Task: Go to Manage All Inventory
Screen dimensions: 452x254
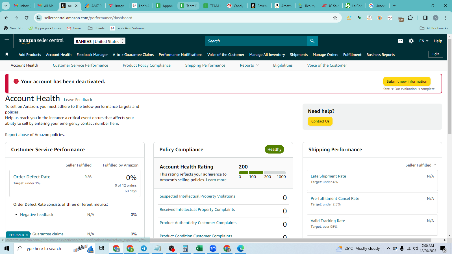Action: pos(267,55)
